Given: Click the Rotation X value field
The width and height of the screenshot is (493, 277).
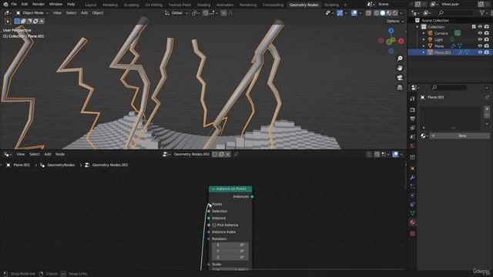Looking at the screenshot, I should tap(230, 245).
